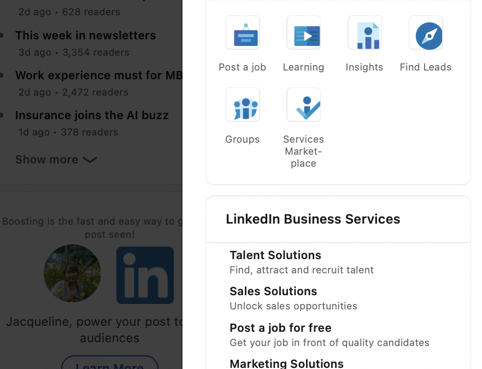Open Sales Solutions link

coord(273,291)
